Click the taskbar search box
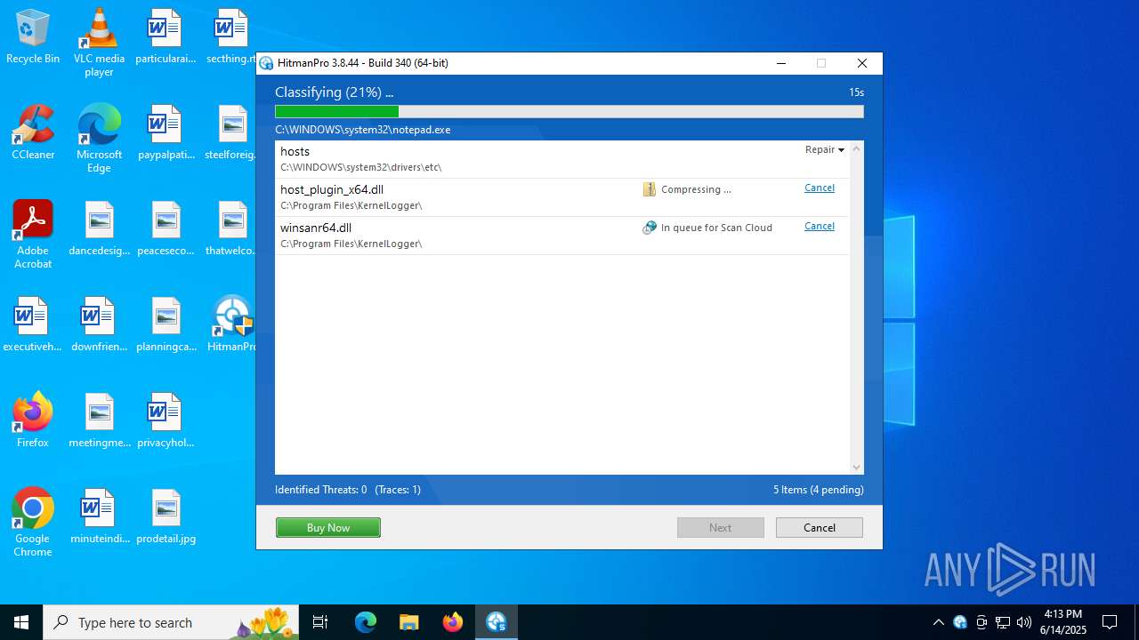 (x=173, y=622)
